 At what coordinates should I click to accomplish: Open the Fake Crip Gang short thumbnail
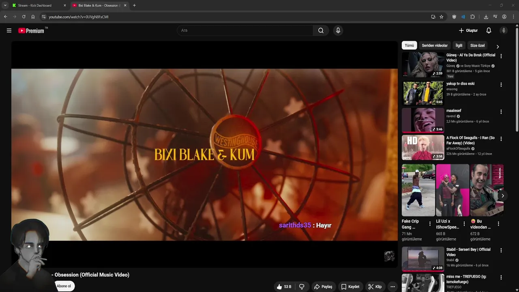[x=418, y=190]
